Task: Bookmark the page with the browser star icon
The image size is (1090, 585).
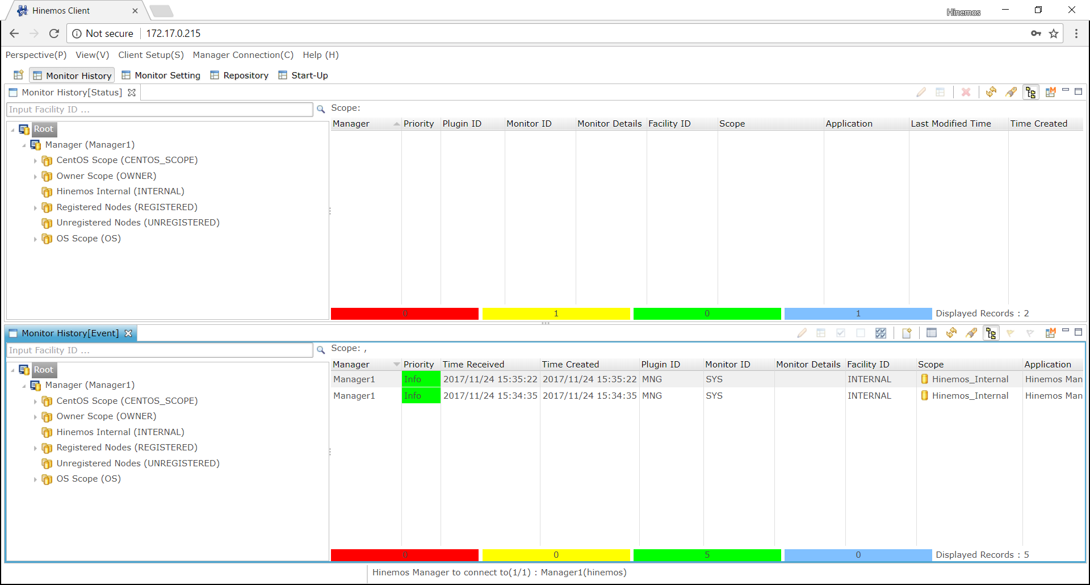Action: (x=1054, y=34)
